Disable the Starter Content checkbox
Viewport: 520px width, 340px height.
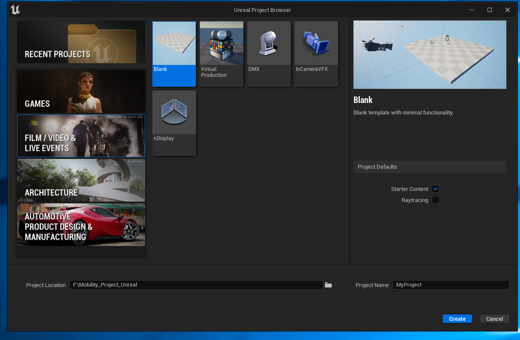[x=435, y=189]
